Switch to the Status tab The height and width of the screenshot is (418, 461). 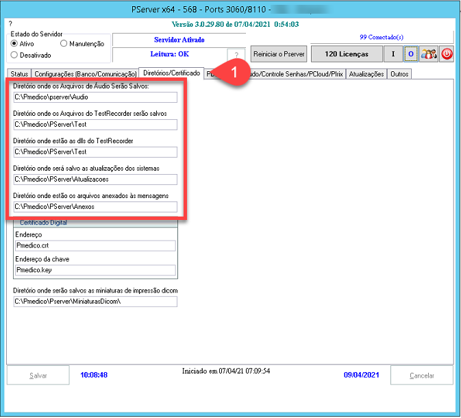point(19,74)
